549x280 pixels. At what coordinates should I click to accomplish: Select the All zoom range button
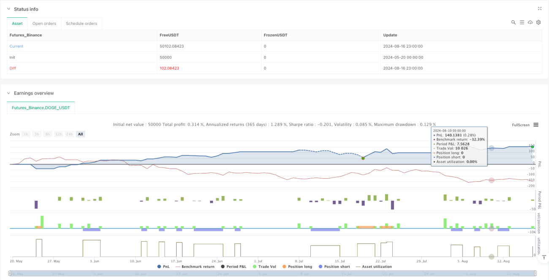(80, 134)
